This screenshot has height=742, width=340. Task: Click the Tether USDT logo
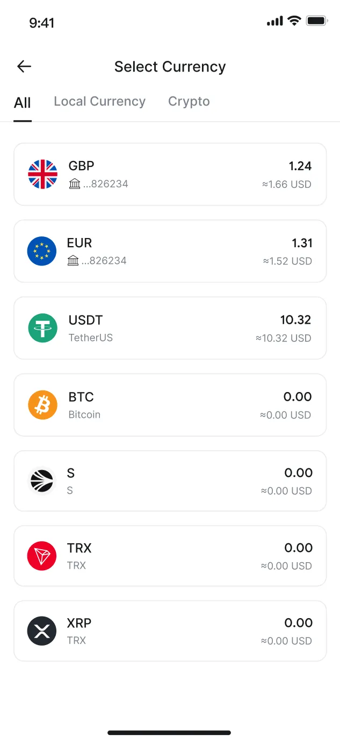click(x=42, y=327)
